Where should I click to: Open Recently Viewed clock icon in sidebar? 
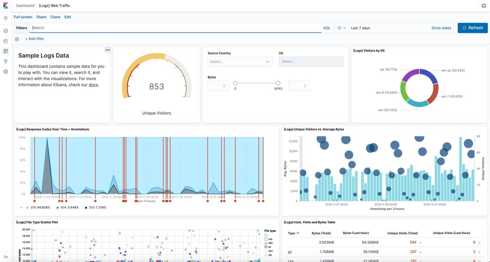click(x=5, y=18)
